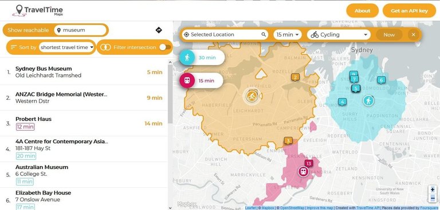This screenshot has height=210, width=440.
Task: Open the 15 min travel time dropdown
Action: point(288,35)
